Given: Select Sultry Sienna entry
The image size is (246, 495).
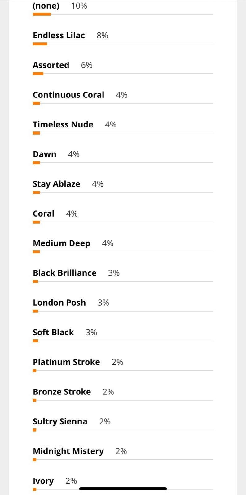Looking at the screenshot, I should click(60, 422).
